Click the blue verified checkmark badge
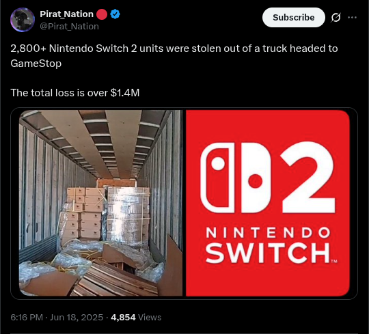 point(115,14)
